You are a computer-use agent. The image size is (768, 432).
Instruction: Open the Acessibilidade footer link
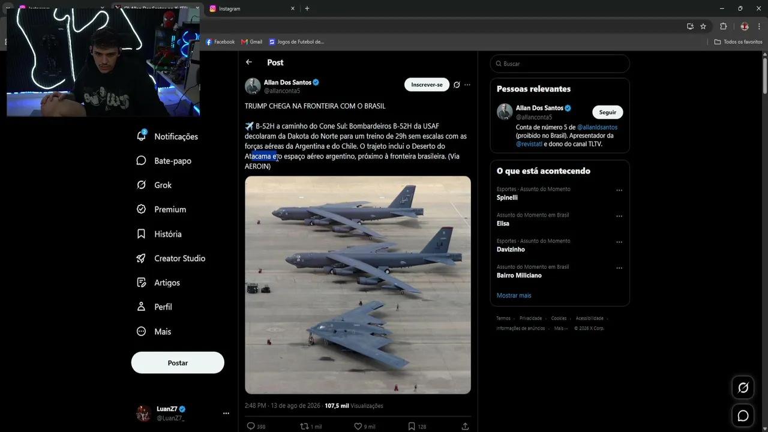pos(590,319)
